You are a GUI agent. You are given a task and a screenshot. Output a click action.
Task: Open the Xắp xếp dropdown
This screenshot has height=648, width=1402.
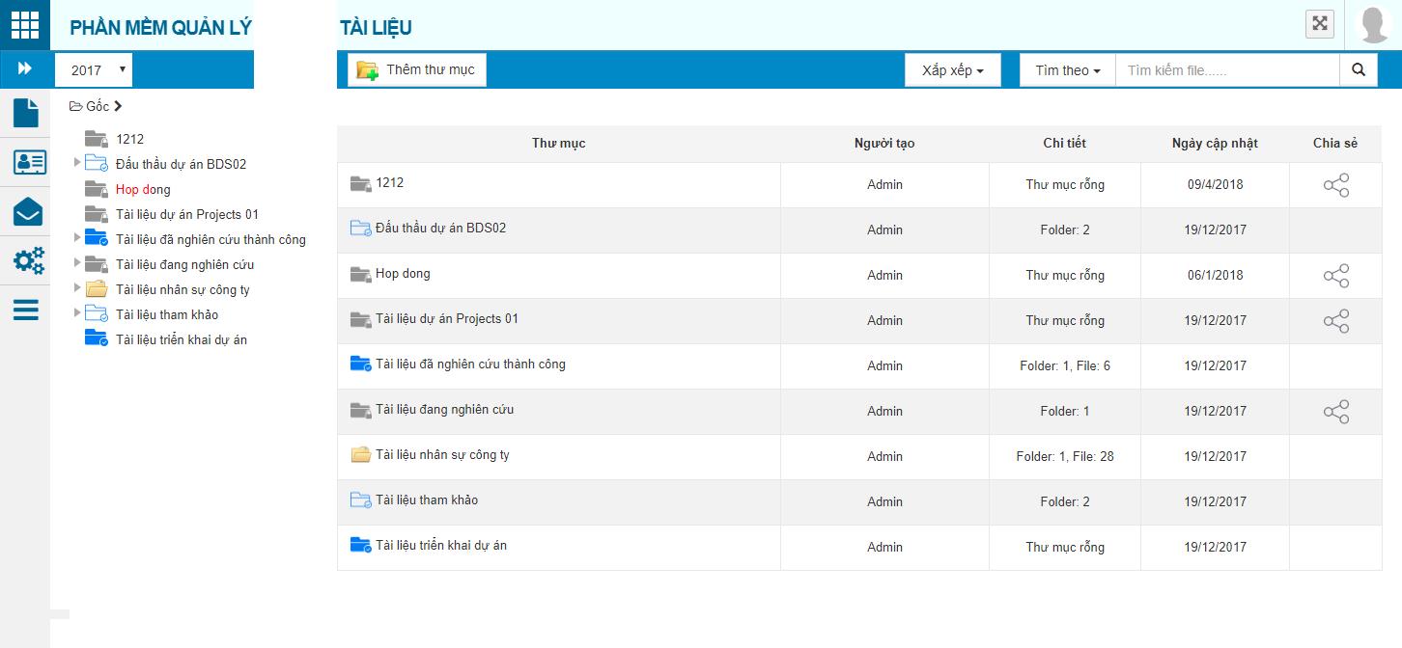[952, 70]
